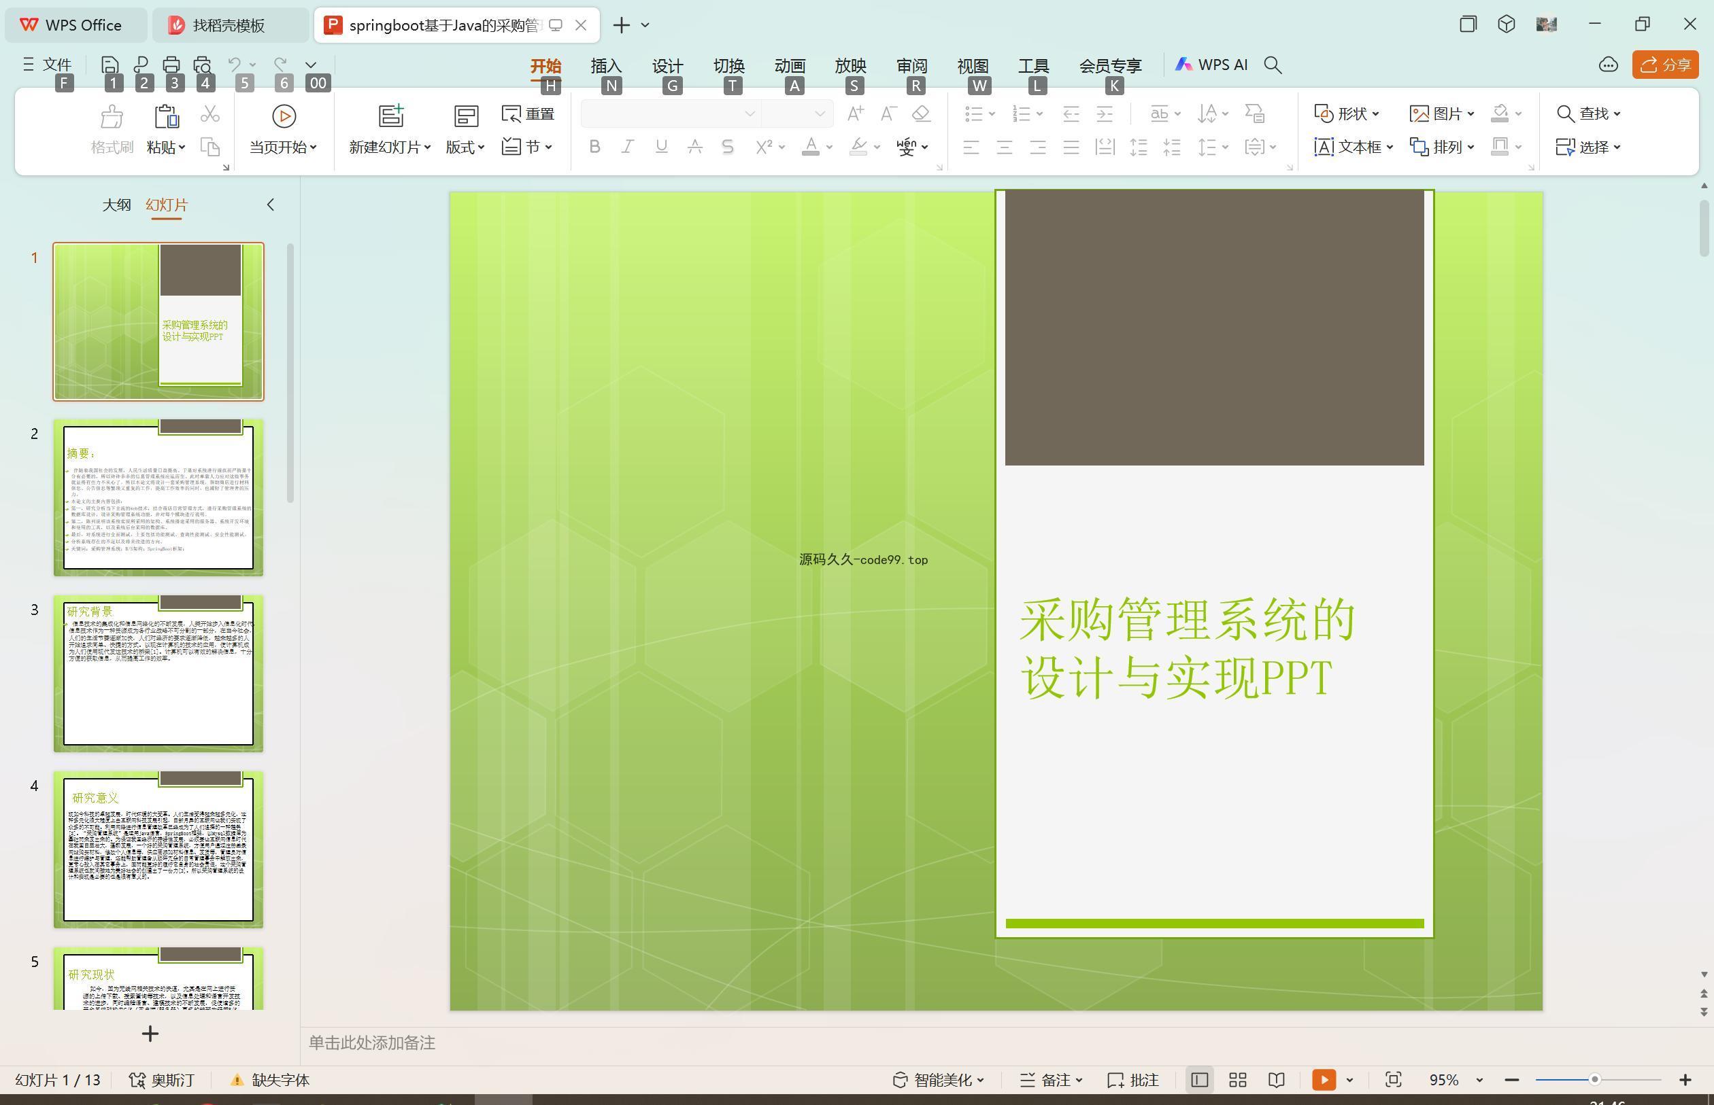Click the Reset (重置) slide button
The height and width of the screenshot is (1105, 1714).
click(x=528, y=113)
